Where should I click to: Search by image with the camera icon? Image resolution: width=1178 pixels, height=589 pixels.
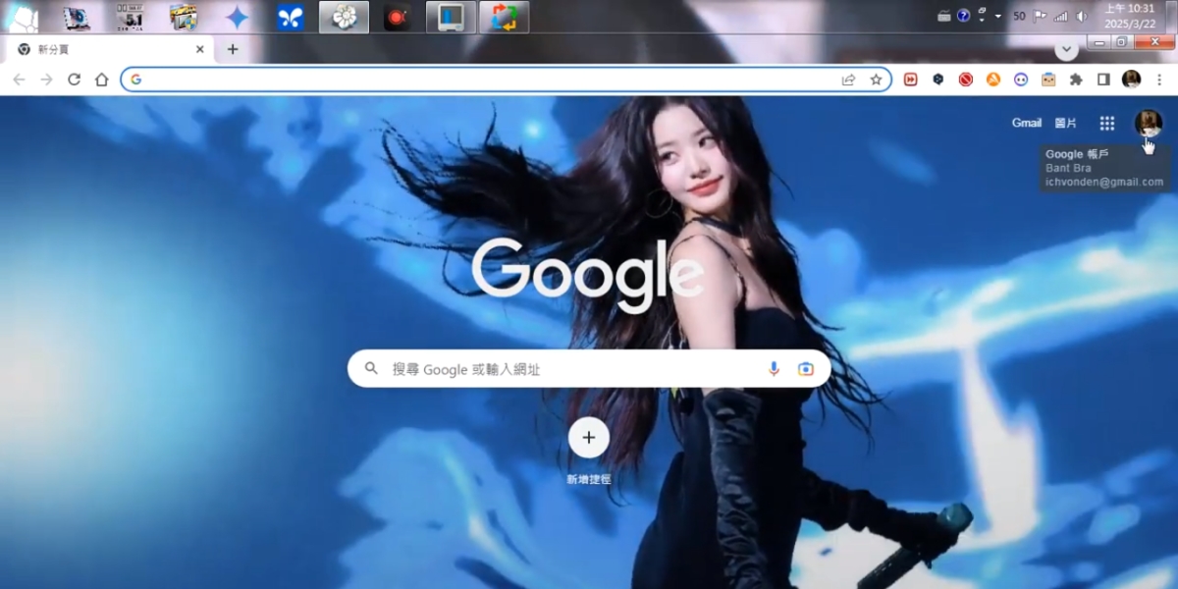806,369
